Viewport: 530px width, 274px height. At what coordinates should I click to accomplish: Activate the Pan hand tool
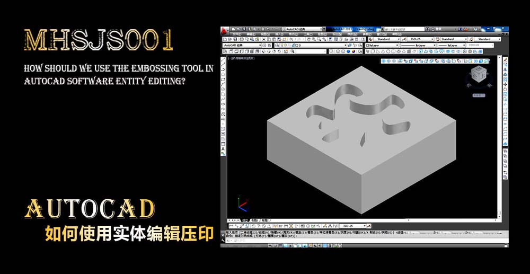[x=308, y=39]
